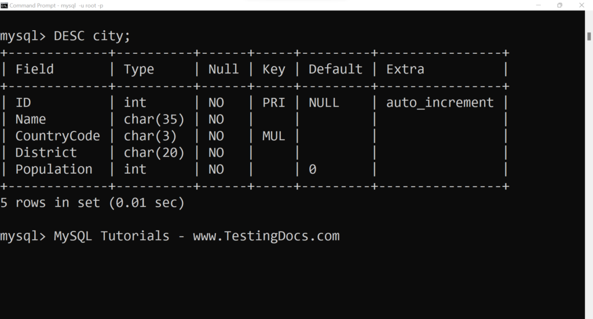Viewport: 593px width, 319px height.
Task: Click the 'Field' column header
Action: pyautogui.click(x=35, y=69)
